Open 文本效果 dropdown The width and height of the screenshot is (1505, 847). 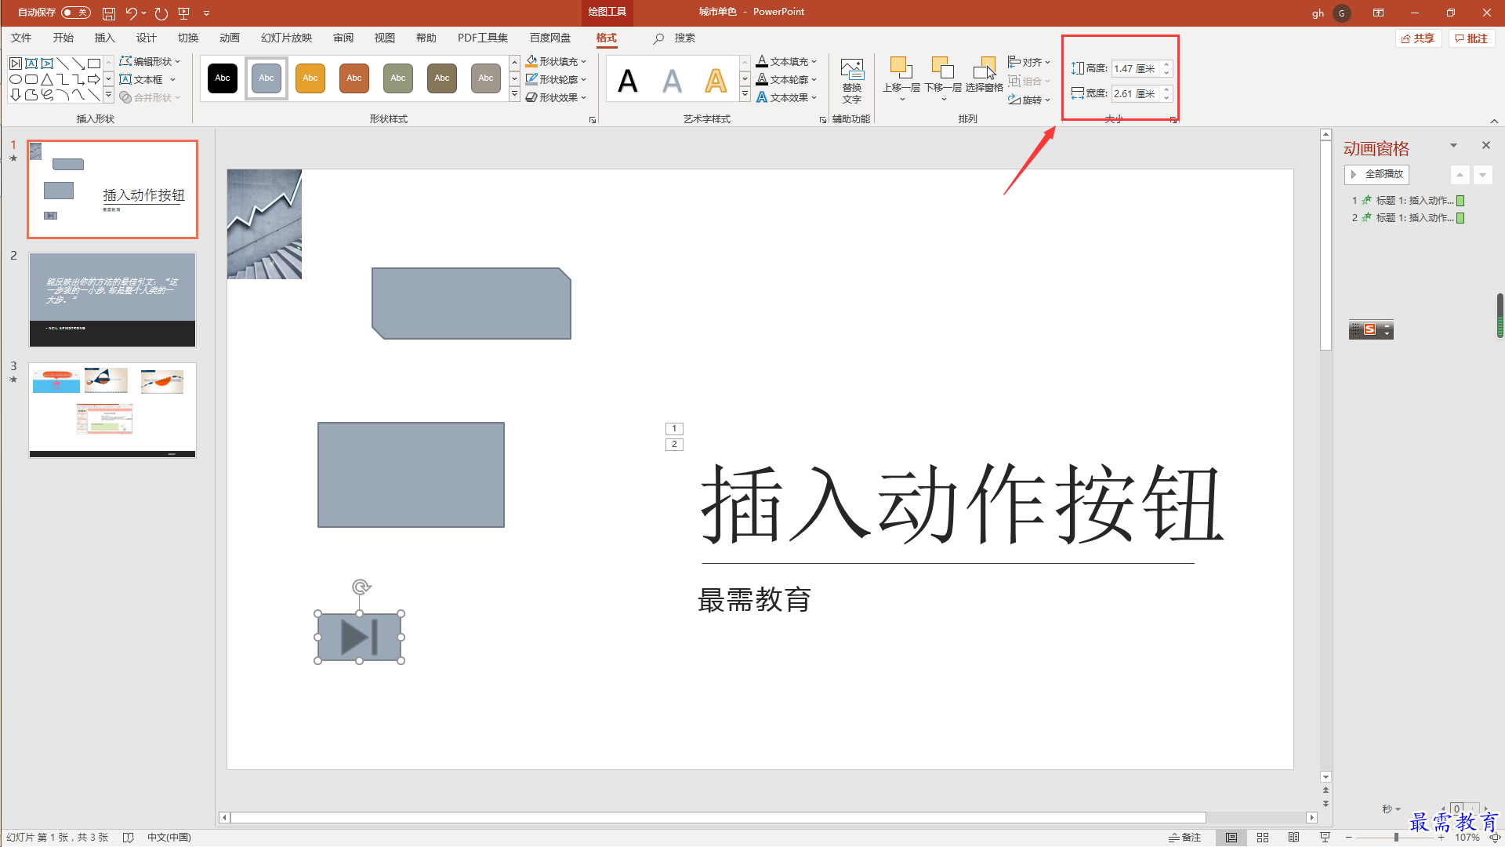pyautogui.click(x=787, y=97)
